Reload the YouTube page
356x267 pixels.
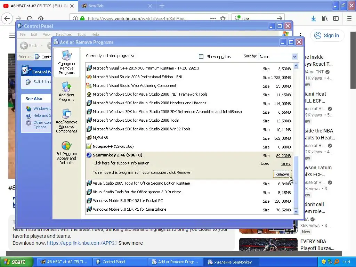pyautogui.click(x=30, y=18)
